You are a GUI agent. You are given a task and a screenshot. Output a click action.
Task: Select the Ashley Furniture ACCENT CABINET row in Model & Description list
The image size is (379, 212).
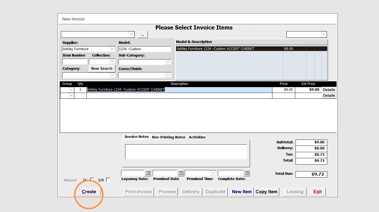(x=251, y=49)
